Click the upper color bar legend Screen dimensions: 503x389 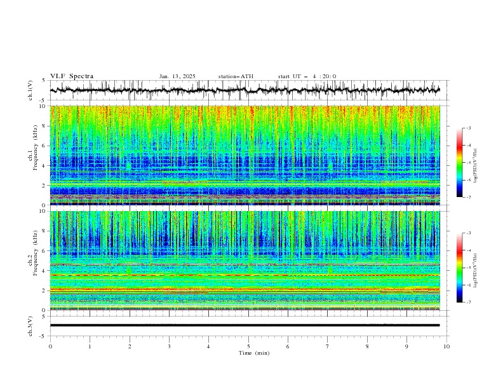[459, 163]
